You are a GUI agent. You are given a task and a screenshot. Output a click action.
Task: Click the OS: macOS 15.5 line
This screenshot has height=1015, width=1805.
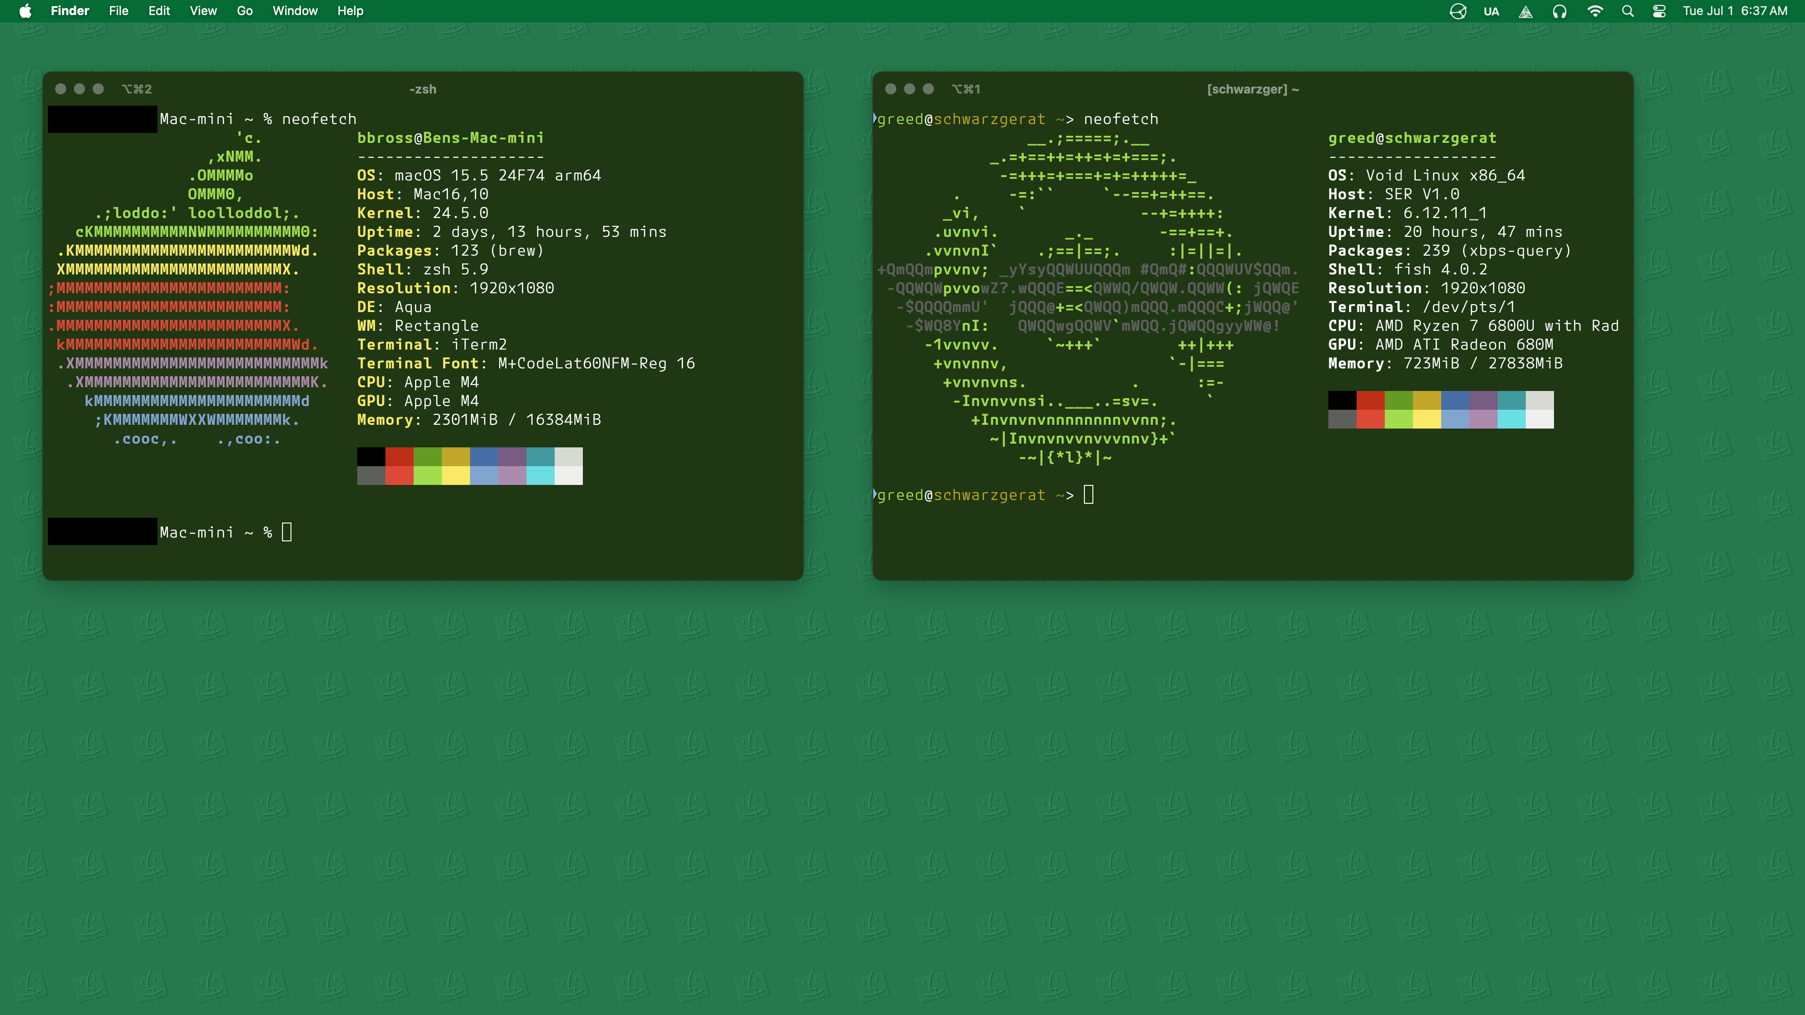point(479,176)
